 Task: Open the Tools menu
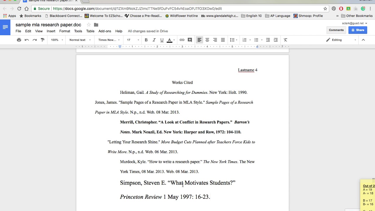point(78,31)
